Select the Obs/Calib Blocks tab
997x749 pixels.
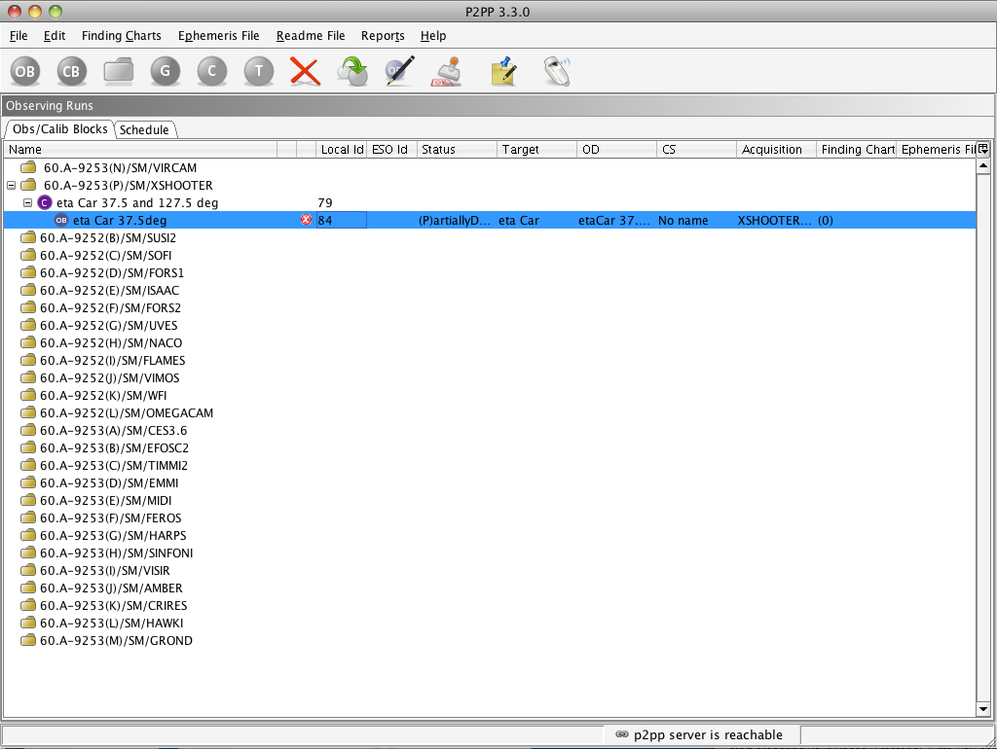[x=59, y=129]
